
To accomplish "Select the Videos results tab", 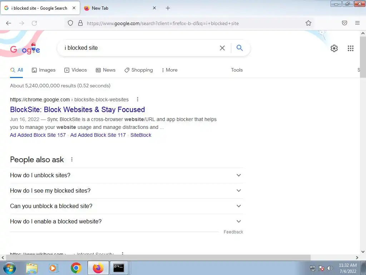I will pos(76,70).
